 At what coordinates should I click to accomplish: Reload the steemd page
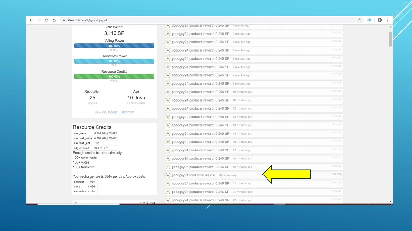click(47, 20)
